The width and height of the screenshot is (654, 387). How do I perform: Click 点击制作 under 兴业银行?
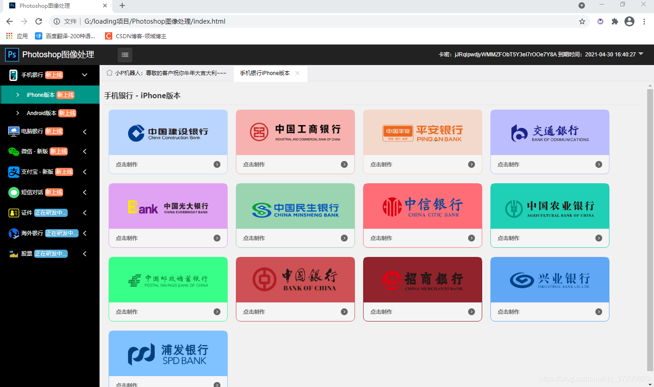[x=509, y=312]
